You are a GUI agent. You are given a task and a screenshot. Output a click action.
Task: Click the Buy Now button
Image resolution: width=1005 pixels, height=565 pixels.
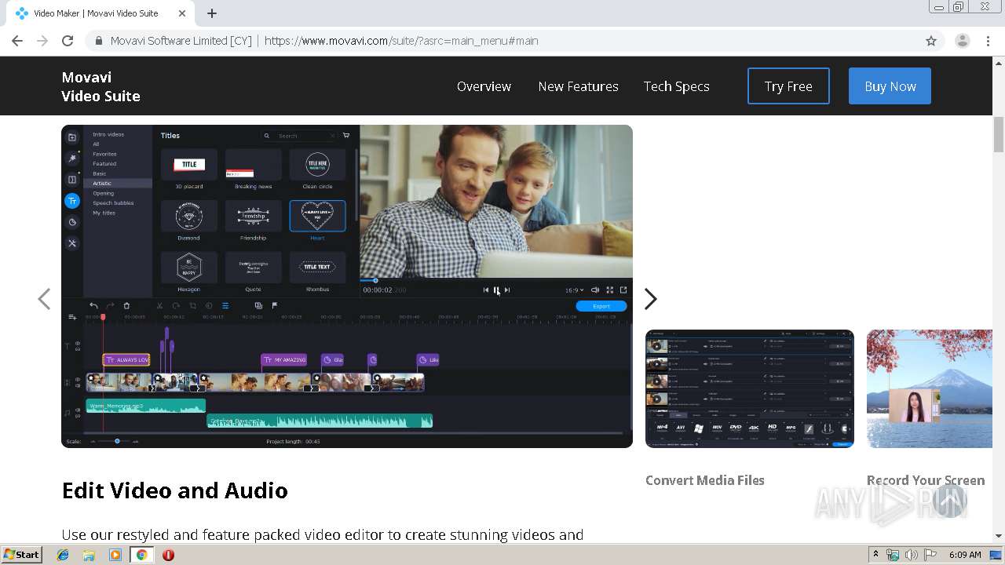tap(890, 86)
